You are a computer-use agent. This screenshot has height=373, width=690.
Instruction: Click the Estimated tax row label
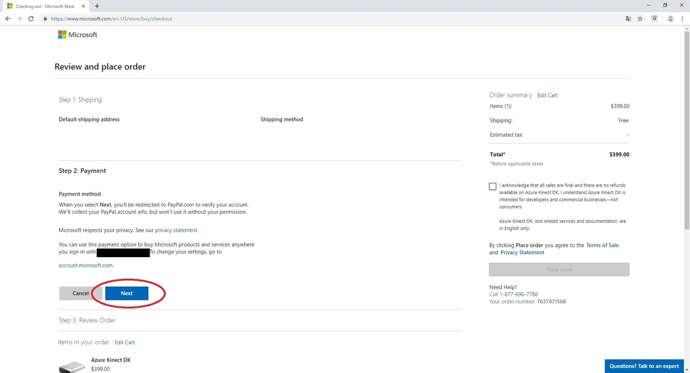click(x=507, y=135)
